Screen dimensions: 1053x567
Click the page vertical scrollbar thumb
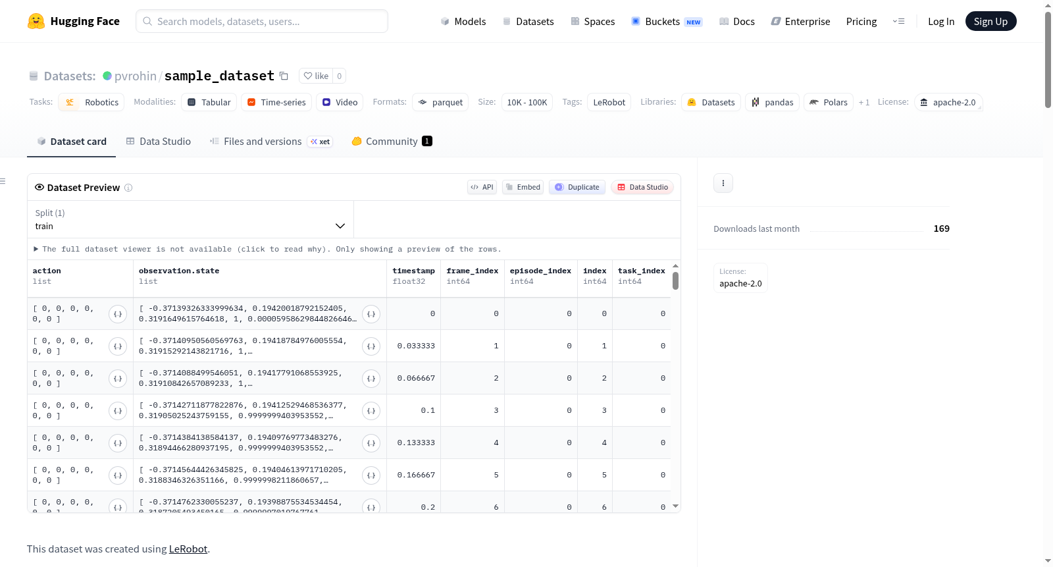pyautogui.click(x=1048, y=60)
